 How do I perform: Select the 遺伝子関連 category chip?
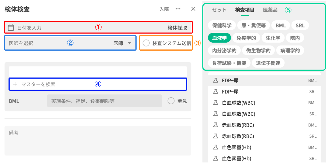pyautogui.click(x=268, y=63)
